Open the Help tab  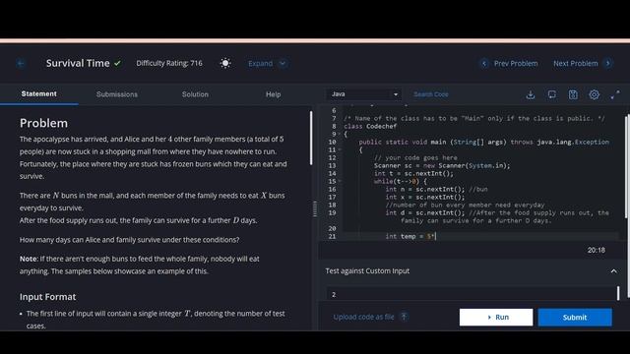(274, 94)
